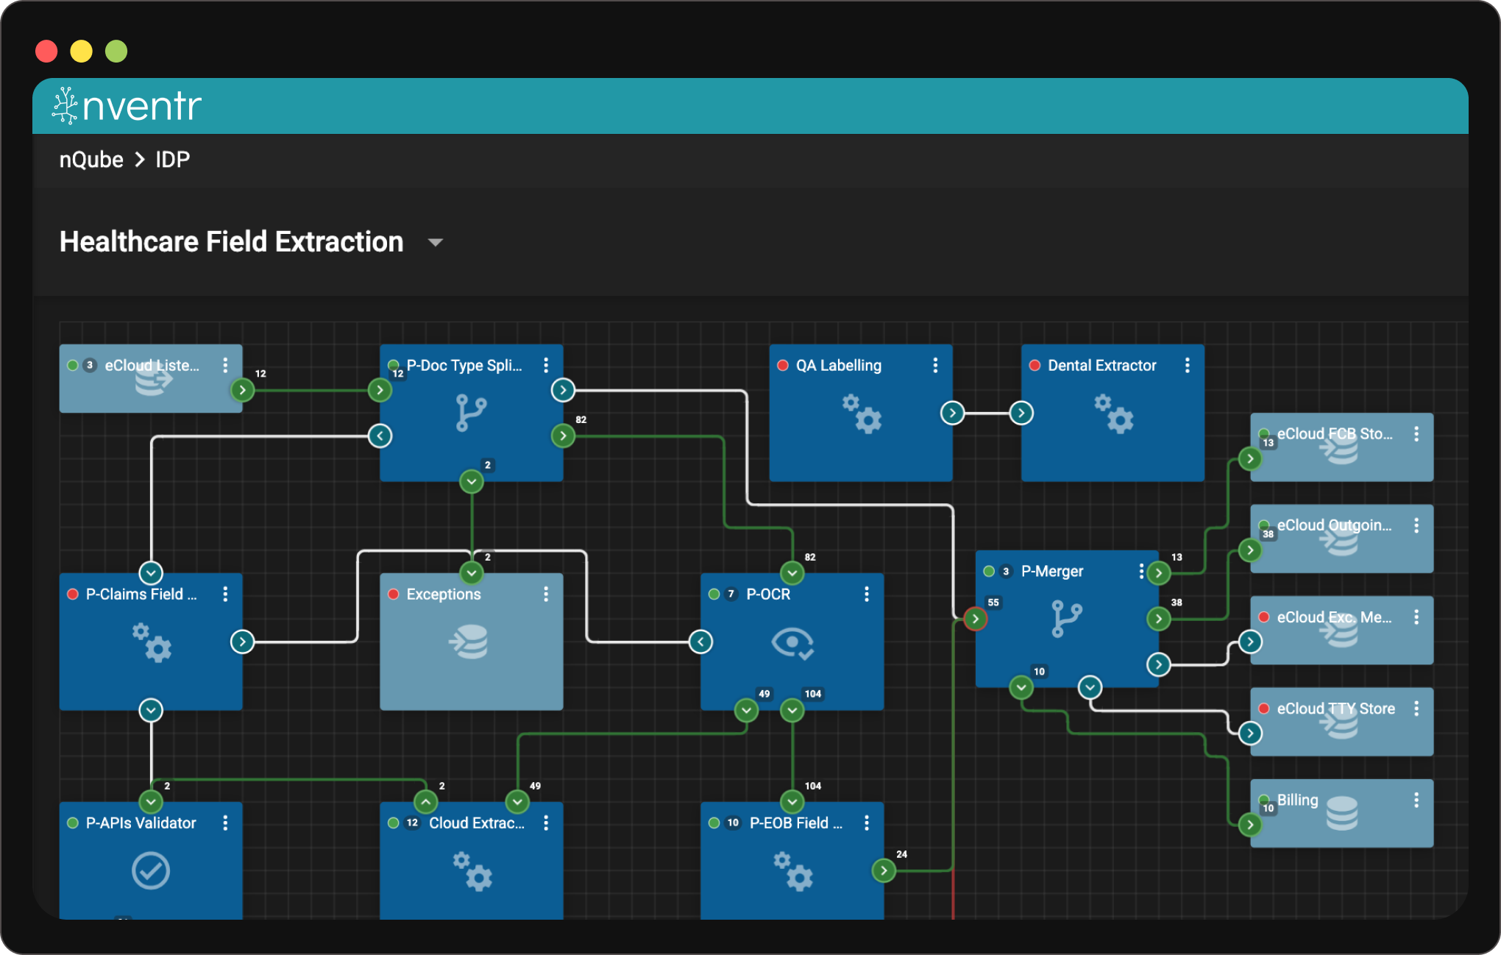Click red status dot on Exceptions node
This screenshot has width=1501, height=955.
(394, 594)
